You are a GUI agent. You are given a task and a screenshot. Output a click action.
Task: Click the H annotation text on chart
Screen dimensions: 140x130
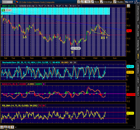pyautogui.click(x=72, y=52)
